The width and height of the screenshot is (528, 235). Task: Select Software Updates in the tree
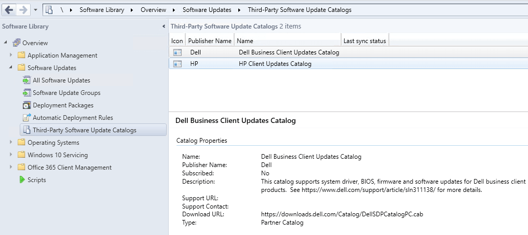52,67
